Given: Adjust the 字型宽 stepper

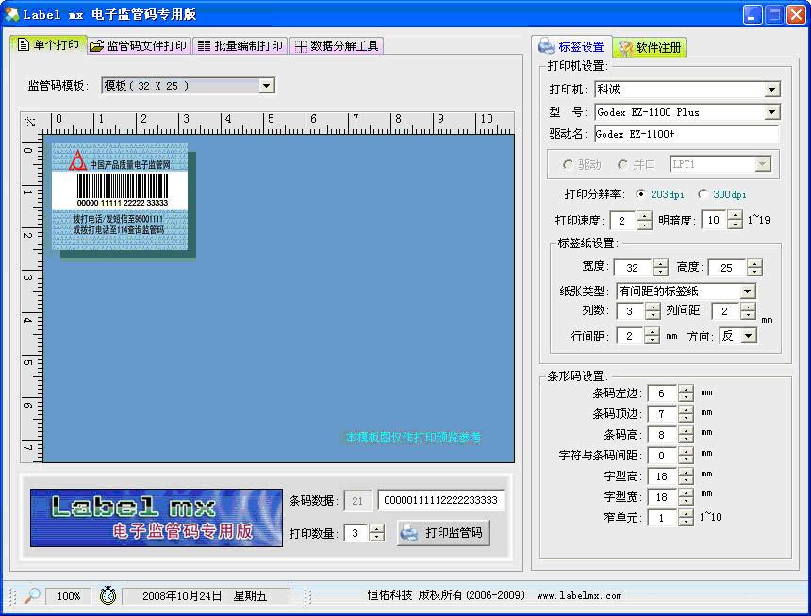Looking at the screenshot, I should (x=686, y=496).
